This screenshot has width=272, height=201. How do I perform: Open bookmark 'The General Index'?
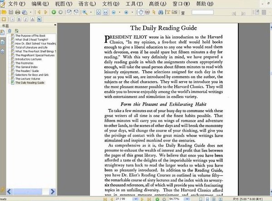point(27,67)
